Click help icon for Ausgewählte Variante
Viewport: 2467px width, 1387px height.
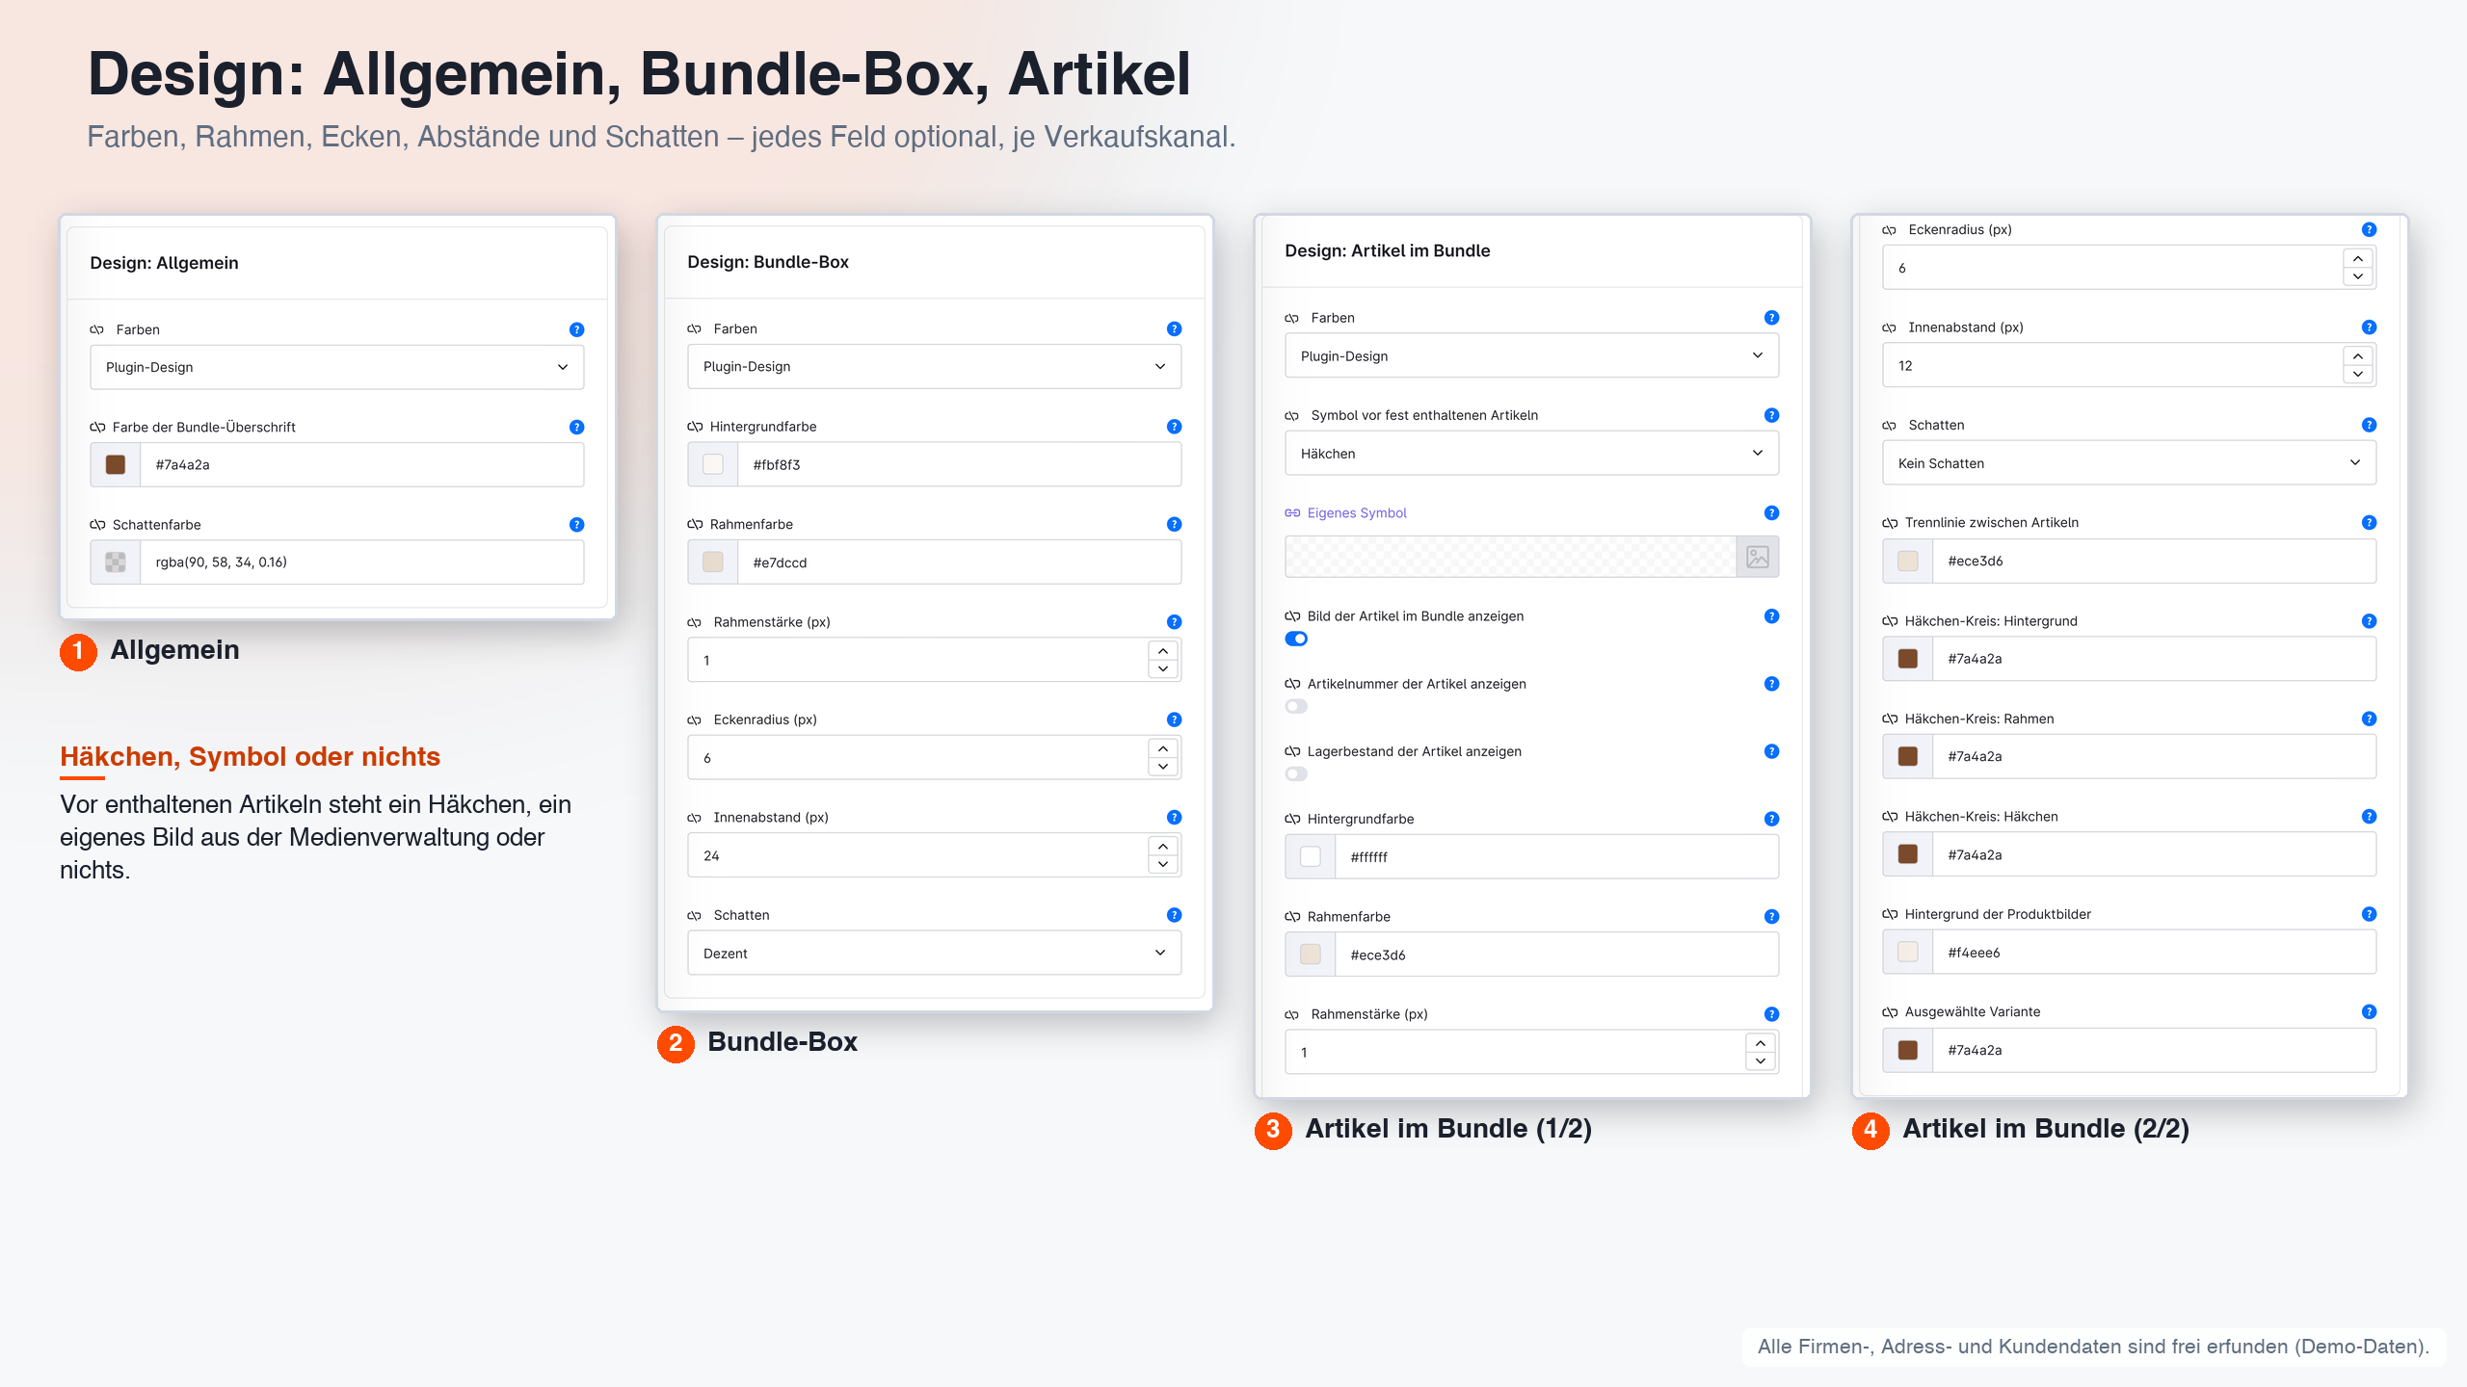click(2369, 1011)
